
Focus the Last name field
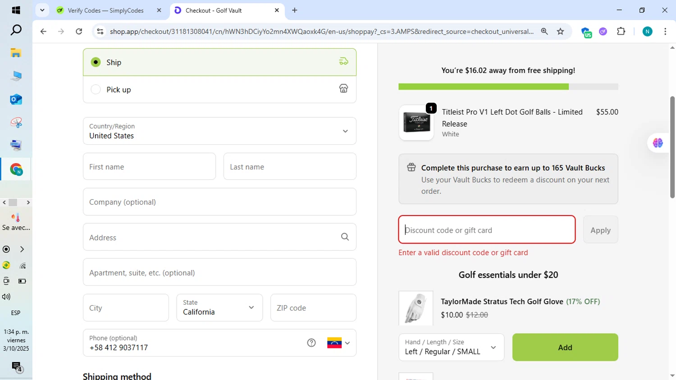290,166
